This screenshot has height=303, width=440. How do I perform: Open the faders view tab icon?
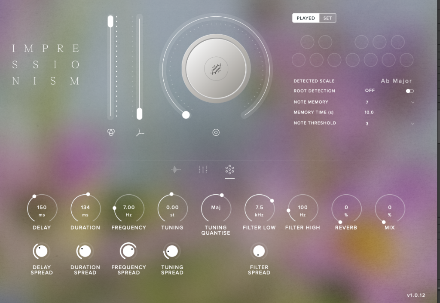point(203,169)
